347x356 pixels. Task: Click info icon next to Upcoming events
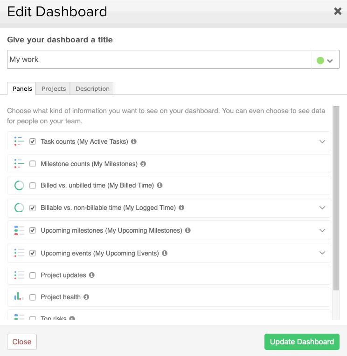coord(165,253)
